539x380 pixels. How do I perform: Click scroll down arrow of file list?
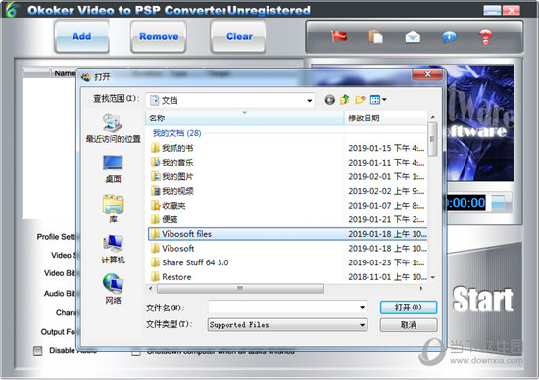[433, 277]
